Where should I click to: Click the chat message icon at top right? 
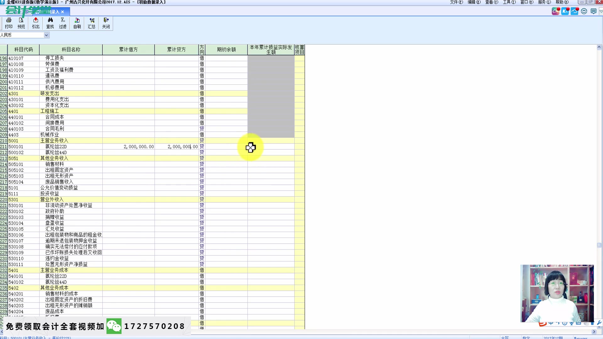coord(593,11)
